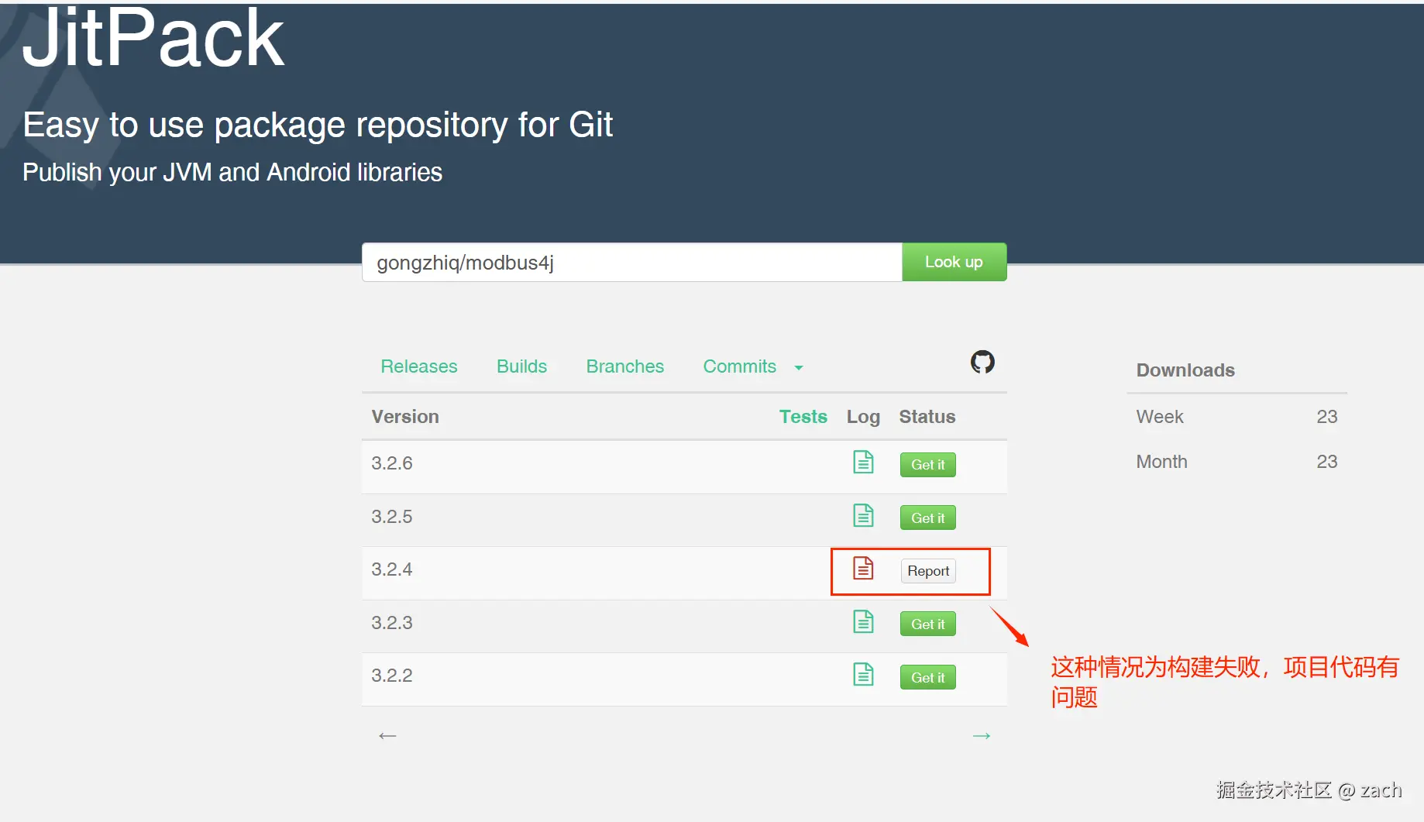Click Get it for version 3.2.2

tap(928, 677)
